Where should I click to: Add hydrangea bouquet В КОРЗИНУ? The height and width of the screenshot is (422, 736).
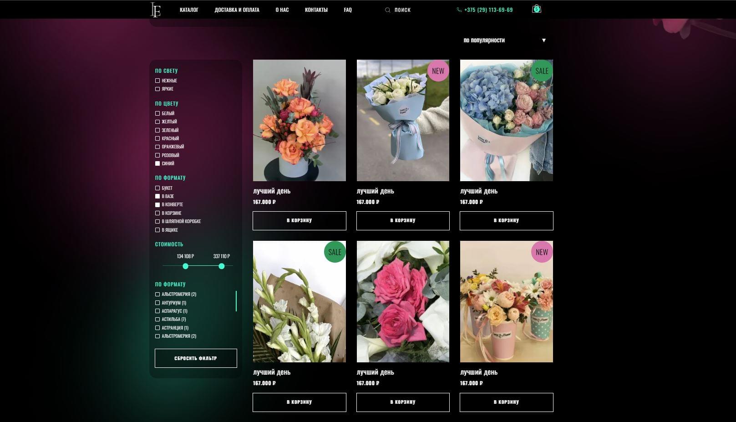point(507,220)
